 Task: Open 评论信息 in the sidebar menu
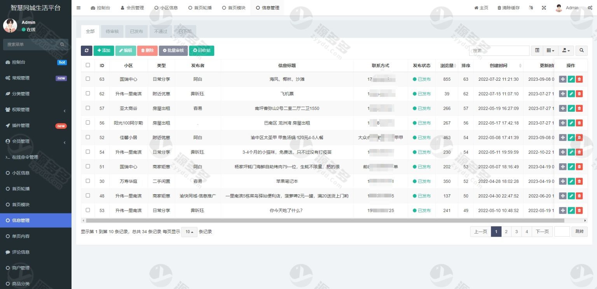coord(21,252)
